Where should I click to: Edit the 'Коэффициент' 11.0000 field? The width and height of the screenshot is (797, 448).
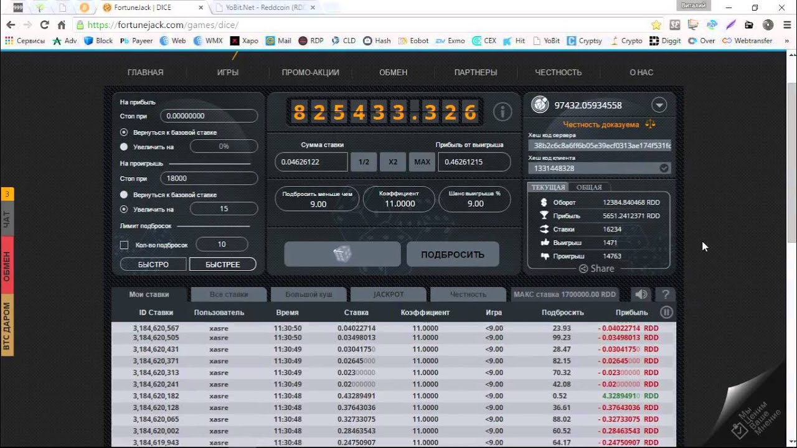click(x=400, y=199)
